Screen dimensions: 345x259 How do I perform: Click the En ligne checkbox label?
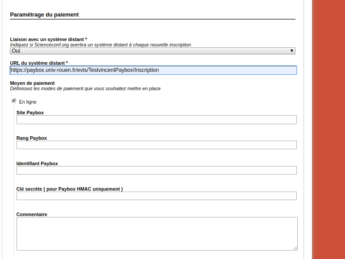tap(28, 102)
